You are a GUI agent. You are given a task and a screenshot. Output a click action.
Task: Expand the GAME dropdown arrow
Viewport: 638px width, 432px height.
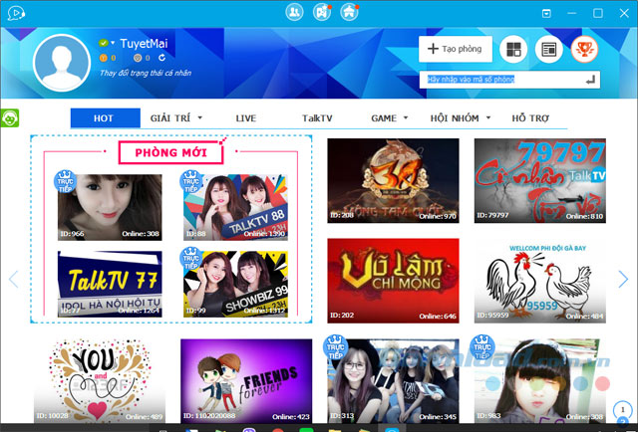coord(406,117)
